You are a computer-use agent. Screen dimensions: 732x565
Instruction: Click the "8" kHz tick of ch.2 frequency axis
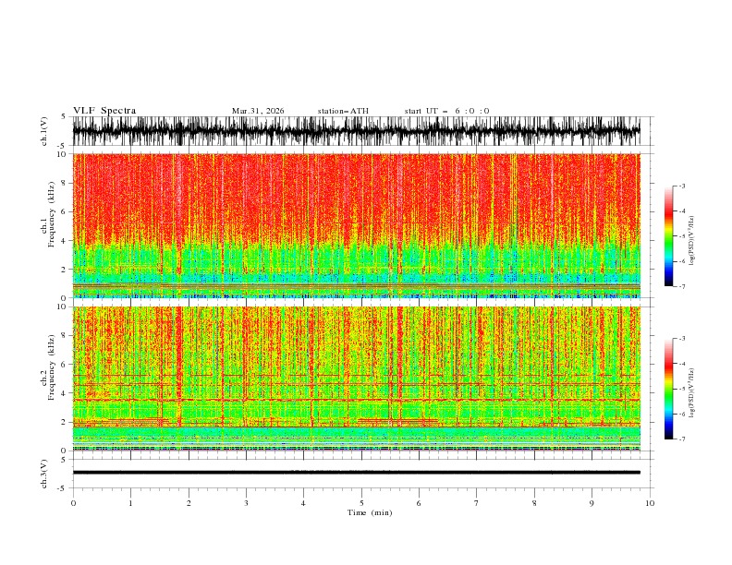pyautogui.click(x=64, y=336)
